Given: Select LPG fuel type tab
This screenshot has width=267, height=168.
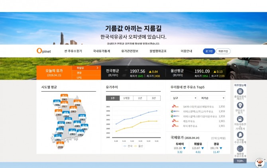Looking at the screenshot, I should (86, 77).
